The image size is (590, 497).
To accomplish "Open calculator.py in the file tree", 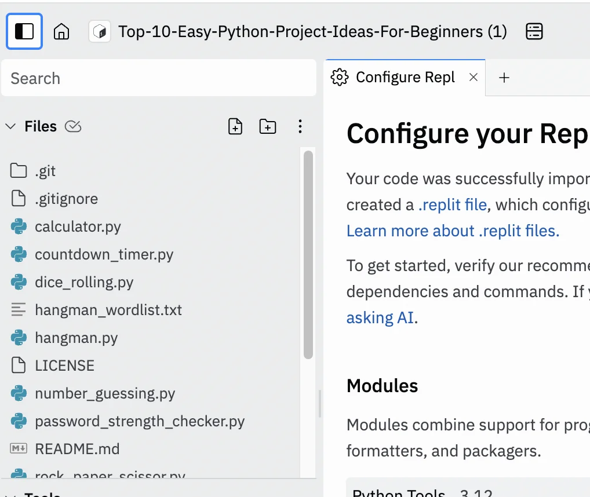I will pos(78,226).
